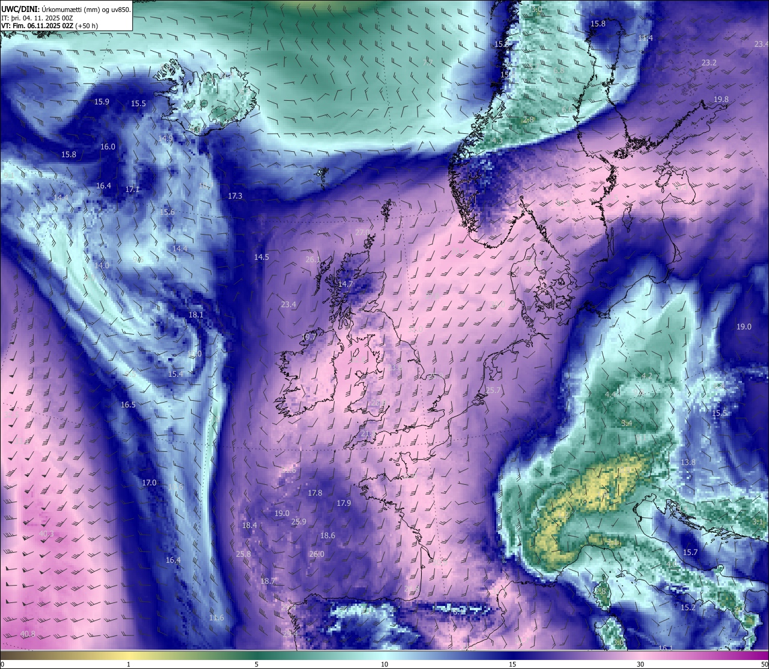
Task: Click the 0 tick label on the color scale
Action: click(x=2, y=664)
